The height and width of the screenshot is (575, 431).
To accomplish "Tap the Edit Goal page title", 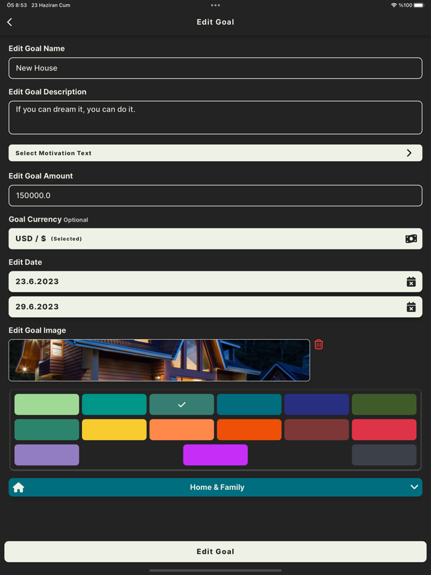I will pyautogui.click(x=216, y=22).
